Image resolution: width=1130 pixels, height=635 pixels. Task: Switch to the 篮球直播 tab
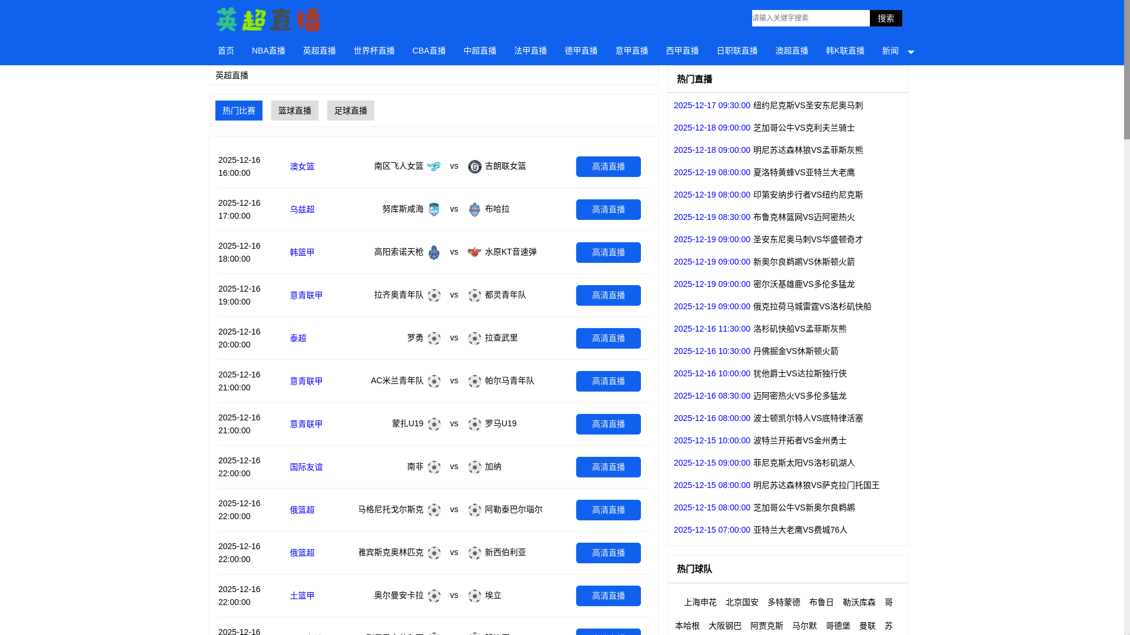(295, 111)
